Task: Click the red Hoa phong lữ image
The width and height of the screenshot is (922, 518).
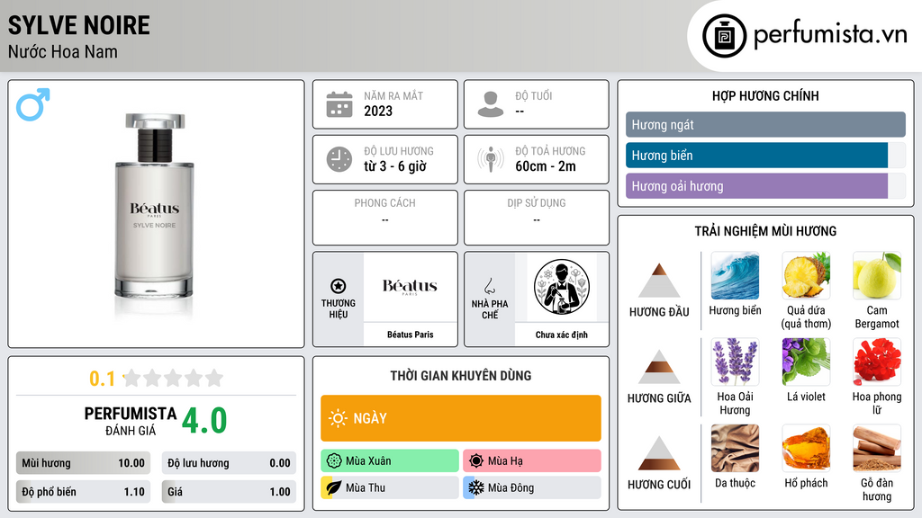Action: tap(877, 362)
